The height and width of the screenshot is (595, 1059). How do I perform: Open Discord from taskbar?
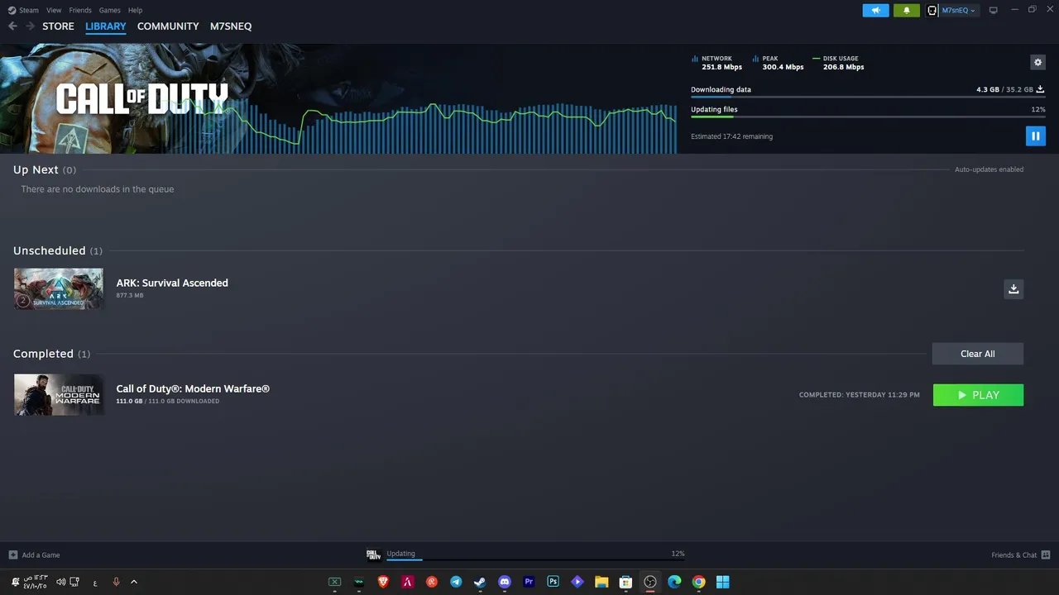[505, 582]
